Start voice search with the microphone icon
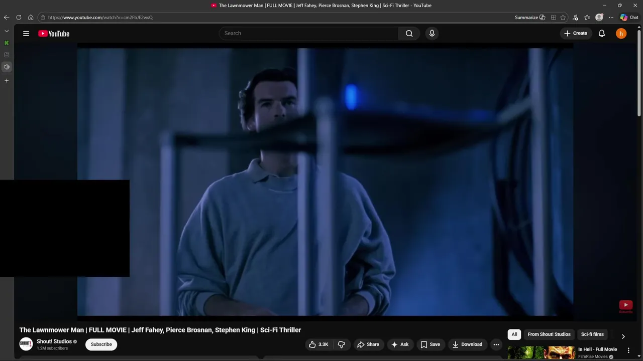The image size is (643, 361). [x=432, y=33]
